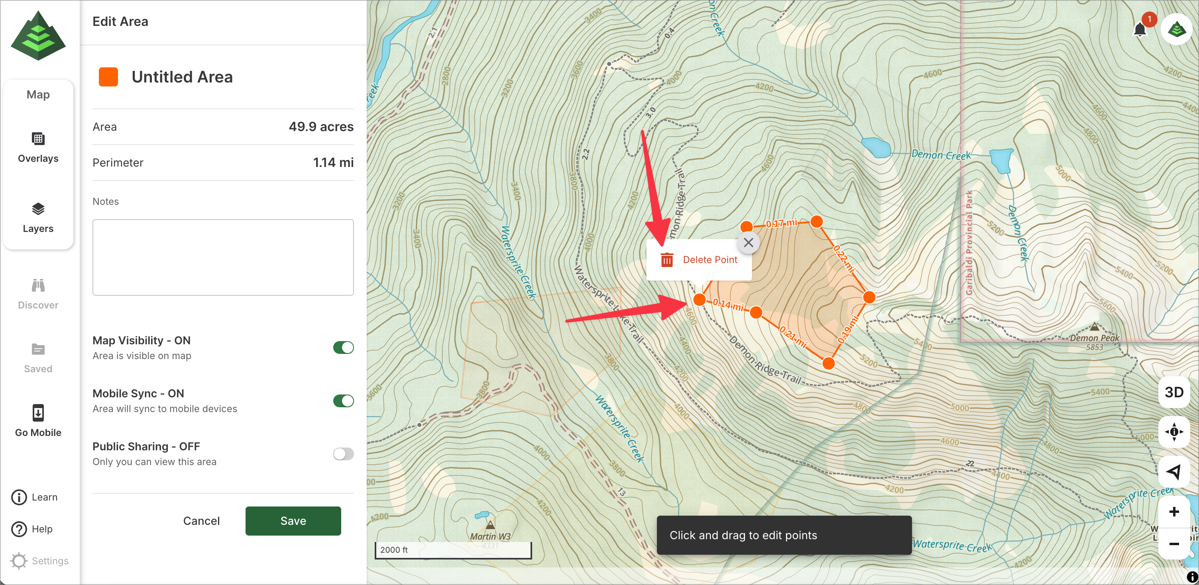
Task: Open Settings gear in sidebar
Action: 19,561
